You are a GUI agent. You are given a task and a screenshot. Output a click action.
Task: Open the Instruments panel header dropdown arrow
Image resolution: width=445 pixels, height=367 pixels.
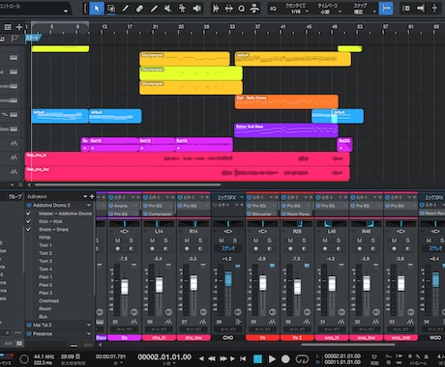pos(85,196)
